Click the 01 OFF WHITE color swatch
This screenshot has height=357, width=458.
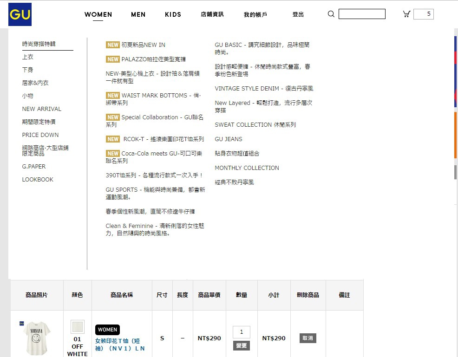click(78, 327)
